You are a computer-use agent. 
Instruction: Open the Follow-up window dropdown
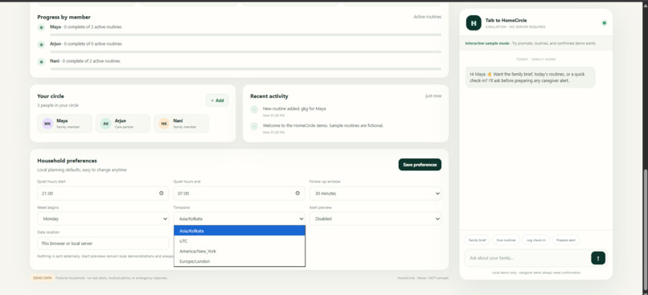[375, 194]
